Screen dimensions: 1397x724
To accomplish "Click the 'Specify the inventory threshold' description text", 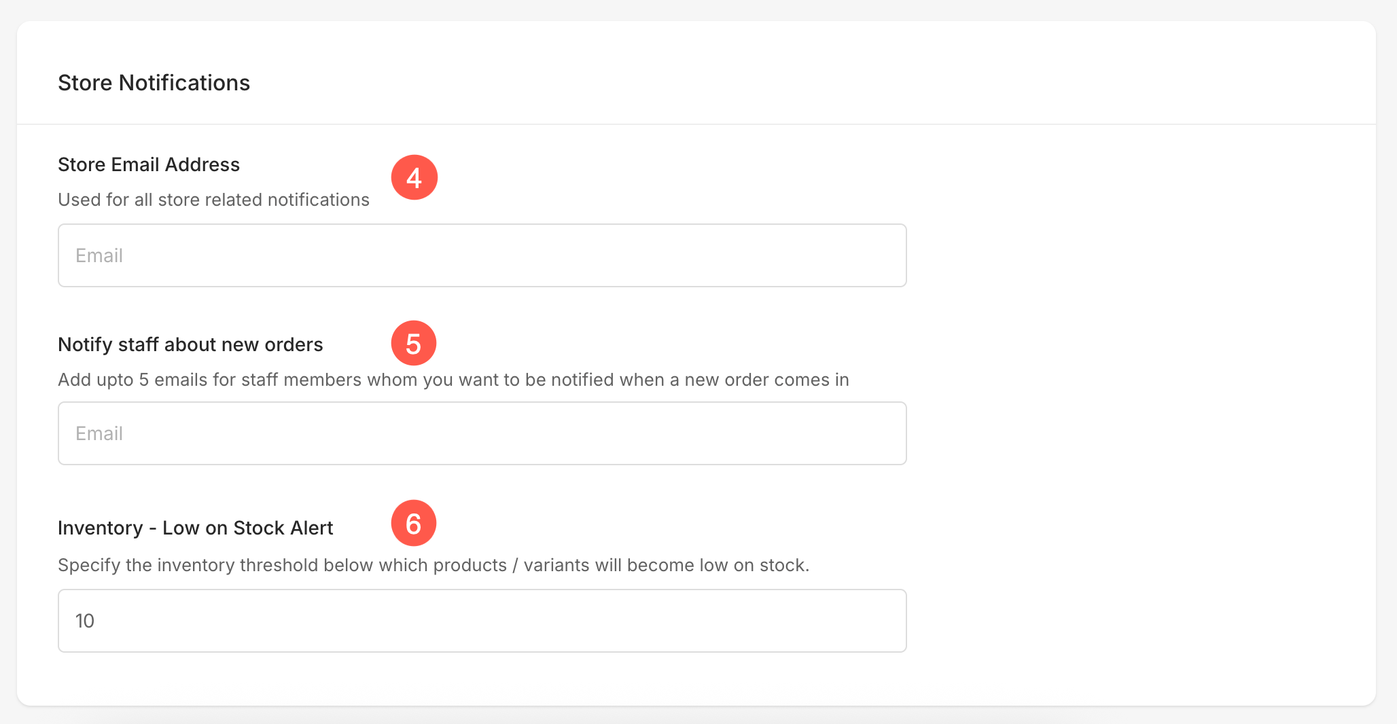I will (x=434, y=565).
